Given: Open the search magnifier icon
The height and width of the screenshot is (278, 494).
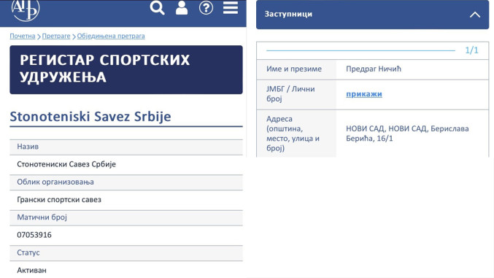Looking at the screenshot, I should pos(157,8).
